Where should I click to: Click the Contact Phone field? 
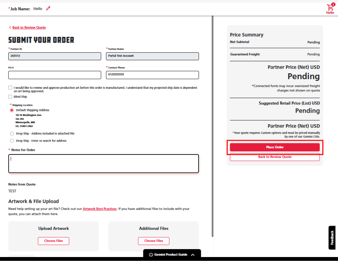tap(152, 75)
